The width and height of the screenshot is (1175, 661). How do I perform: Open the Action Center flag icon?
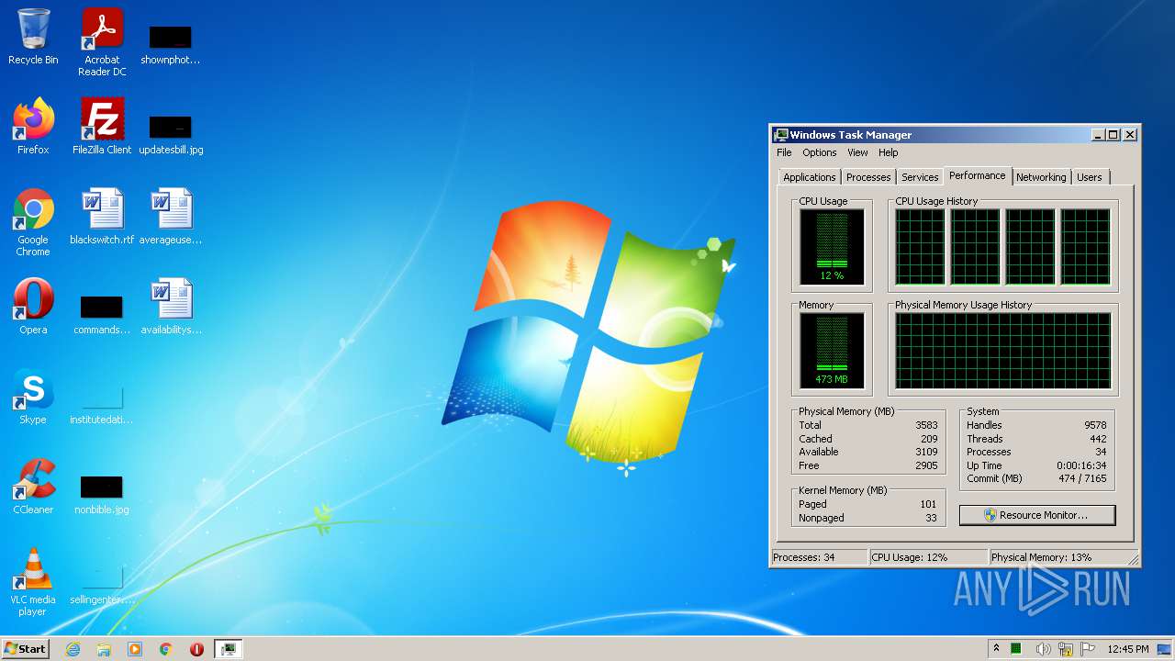click(x=1088, y=649)
